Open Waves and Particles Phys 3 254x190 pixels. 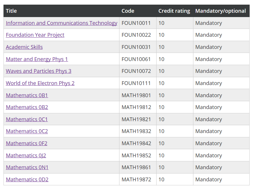39,71
